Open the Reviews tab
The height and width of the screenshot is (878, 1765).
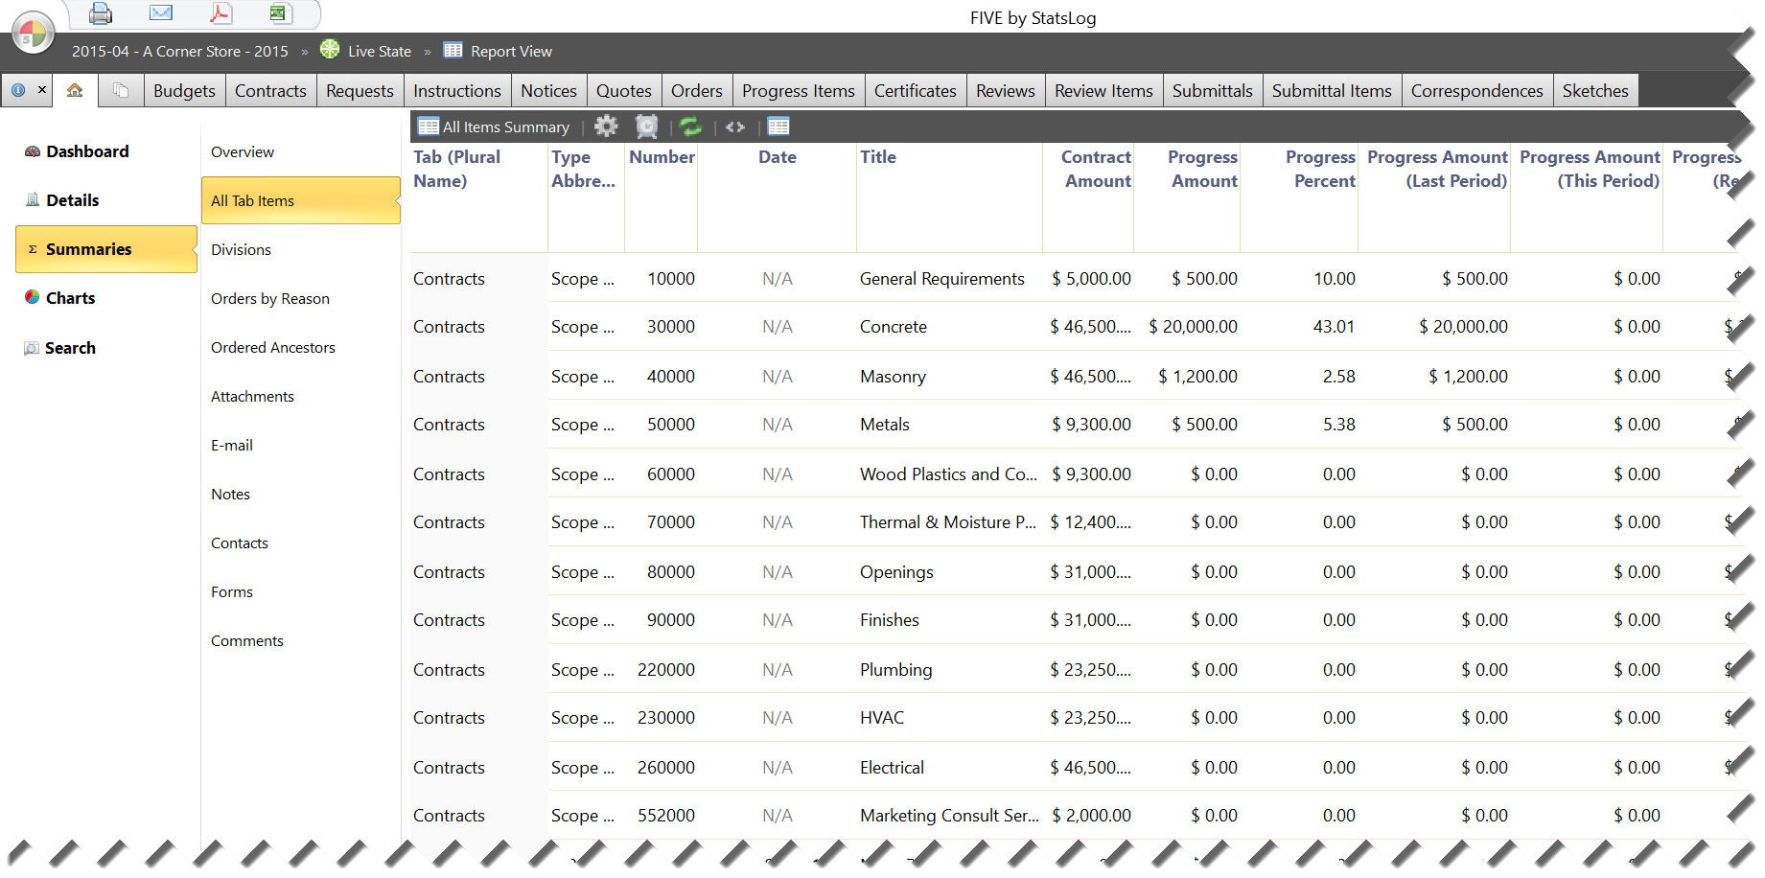click(1006, 91)
